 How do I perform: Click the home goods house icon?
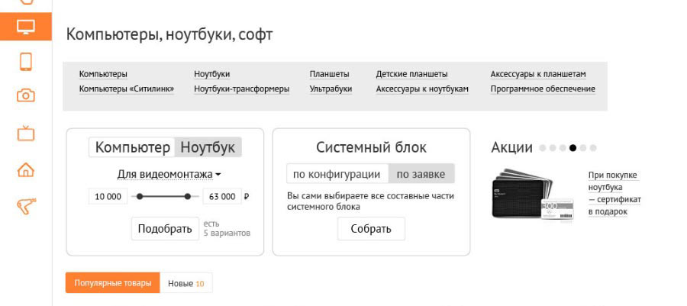point(26,170)
